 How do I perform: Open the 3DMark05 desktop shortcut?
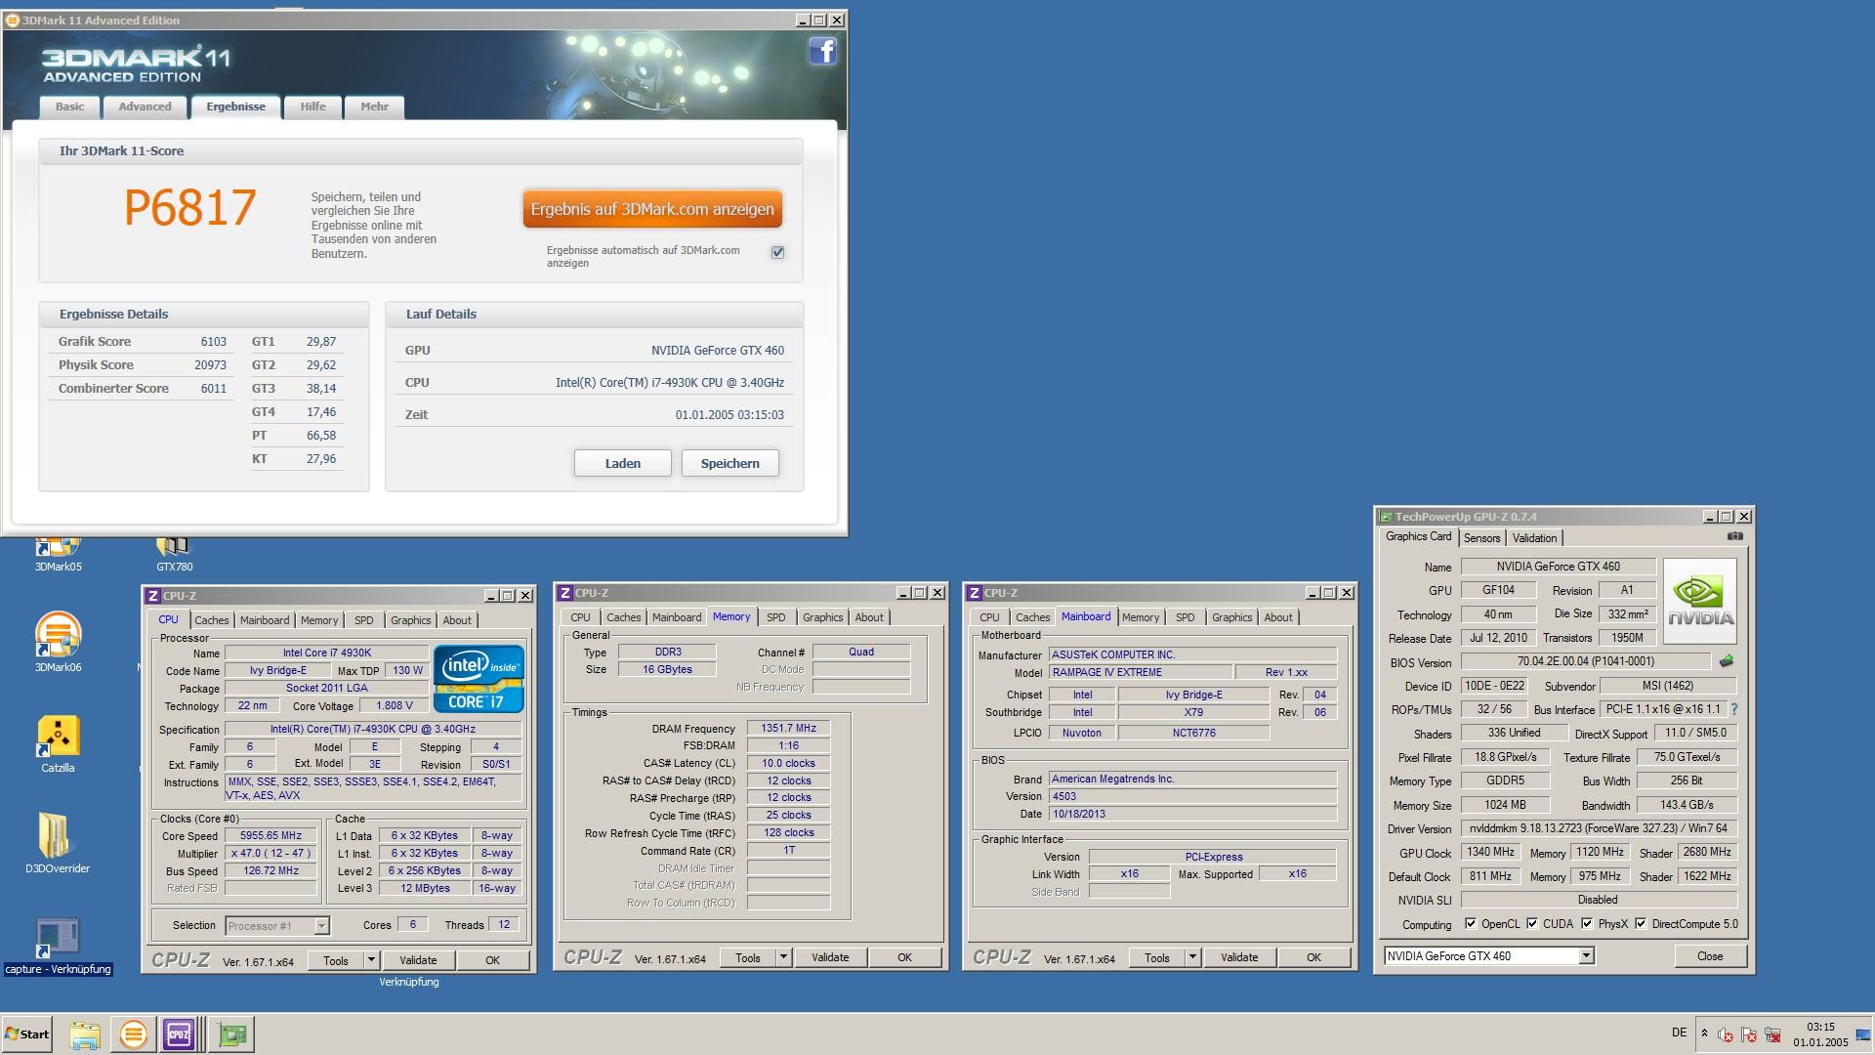(x=58, y=554)
